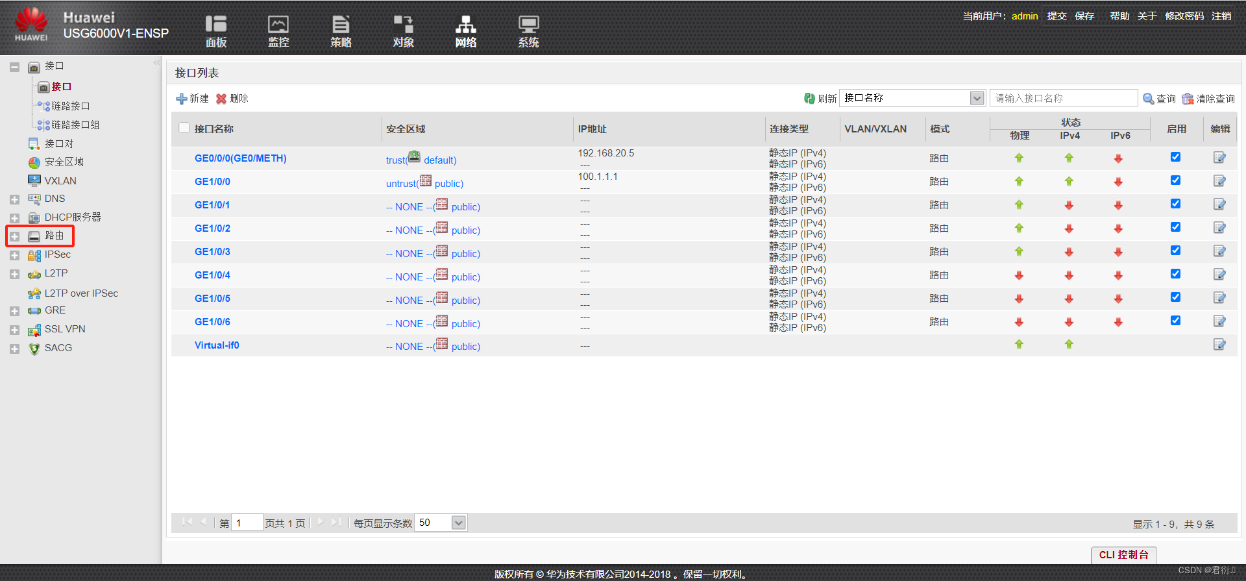The height and width of the screenshot is (581, 1246).
Task: Expand the 路由 tree node
Action: coord(14,236)
